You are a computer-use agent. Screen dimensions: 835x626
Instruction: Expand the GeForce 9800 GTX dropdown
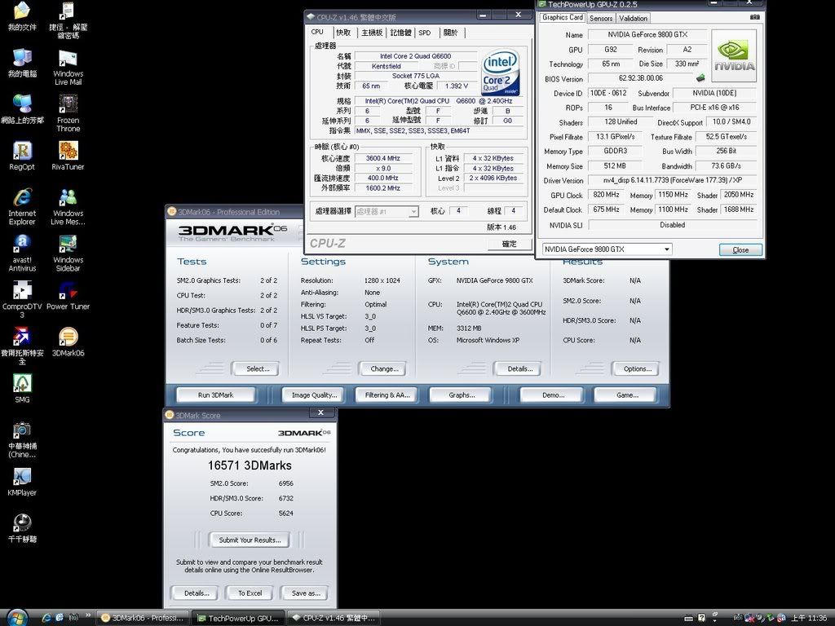666,249
